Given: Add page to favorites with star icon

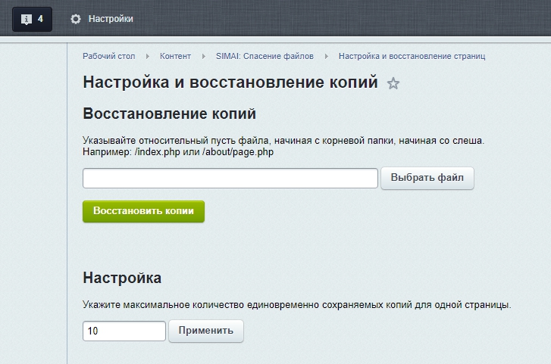Looking at the screenshot, I should (x=393, y=84).
